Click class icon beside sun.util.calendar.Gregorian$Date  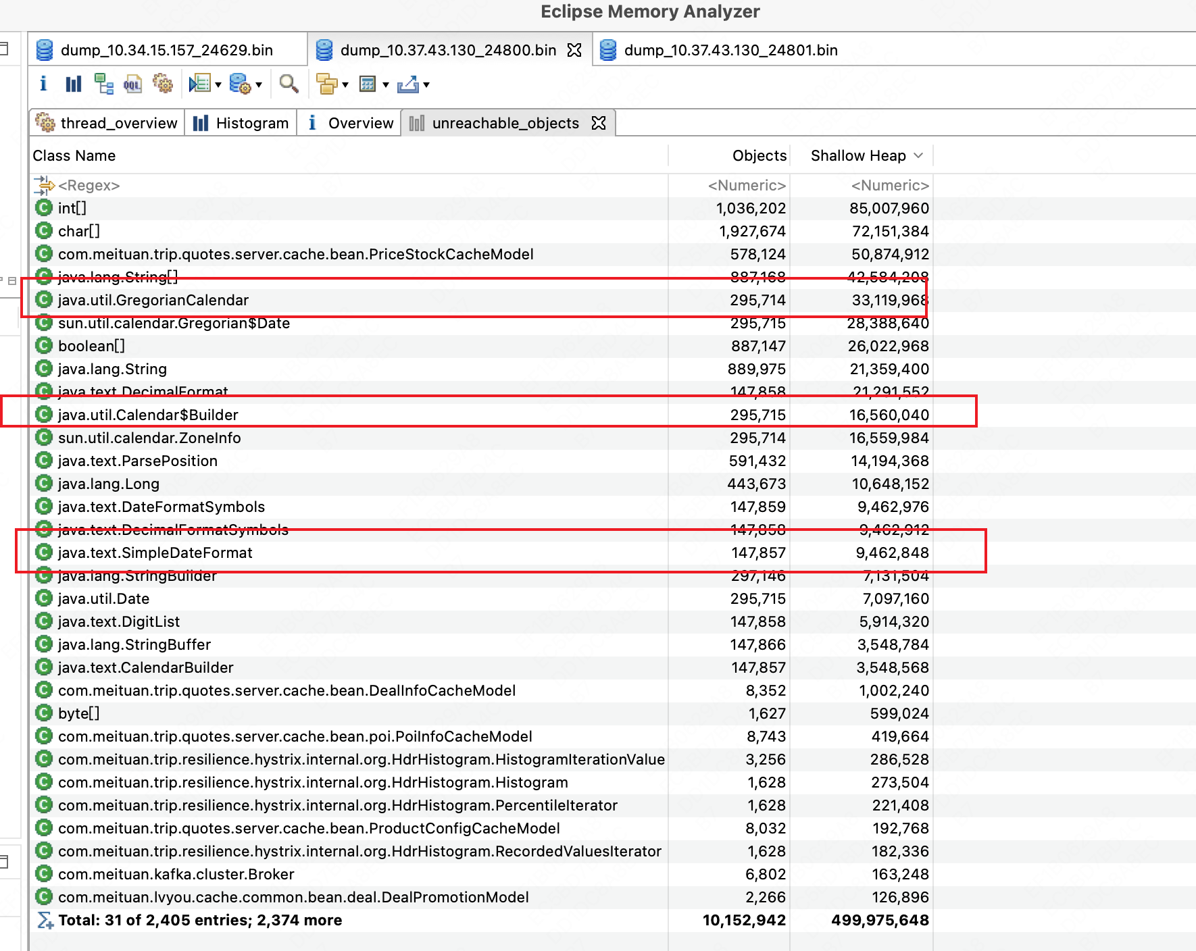[44, 323]
